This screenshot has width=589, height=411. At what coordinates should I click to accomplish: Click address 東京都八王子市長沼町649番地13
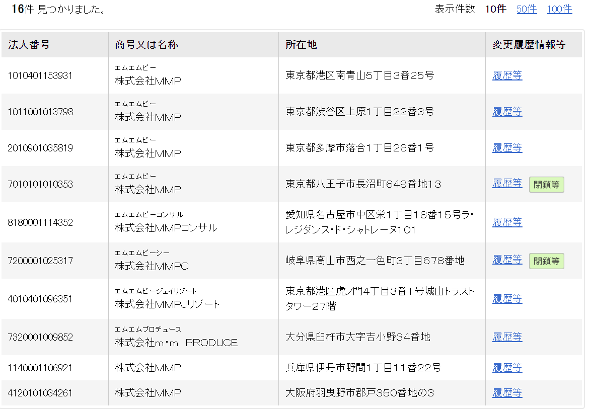pyautogui.click(x=363, y=184)
